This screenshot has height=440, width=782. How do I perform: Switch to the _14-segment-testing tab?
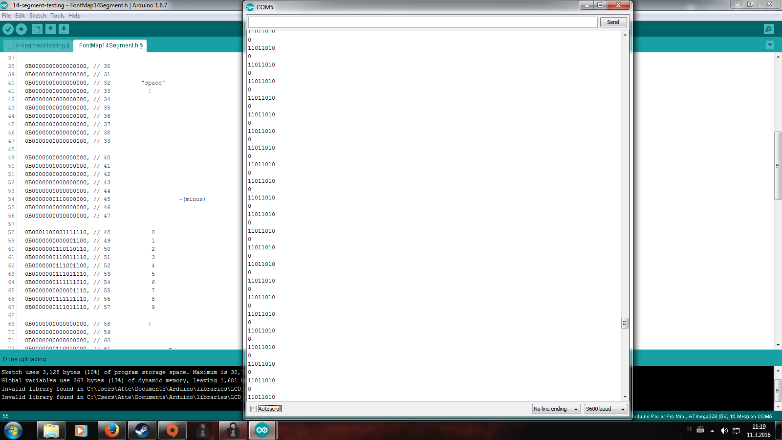pos(39,45)
